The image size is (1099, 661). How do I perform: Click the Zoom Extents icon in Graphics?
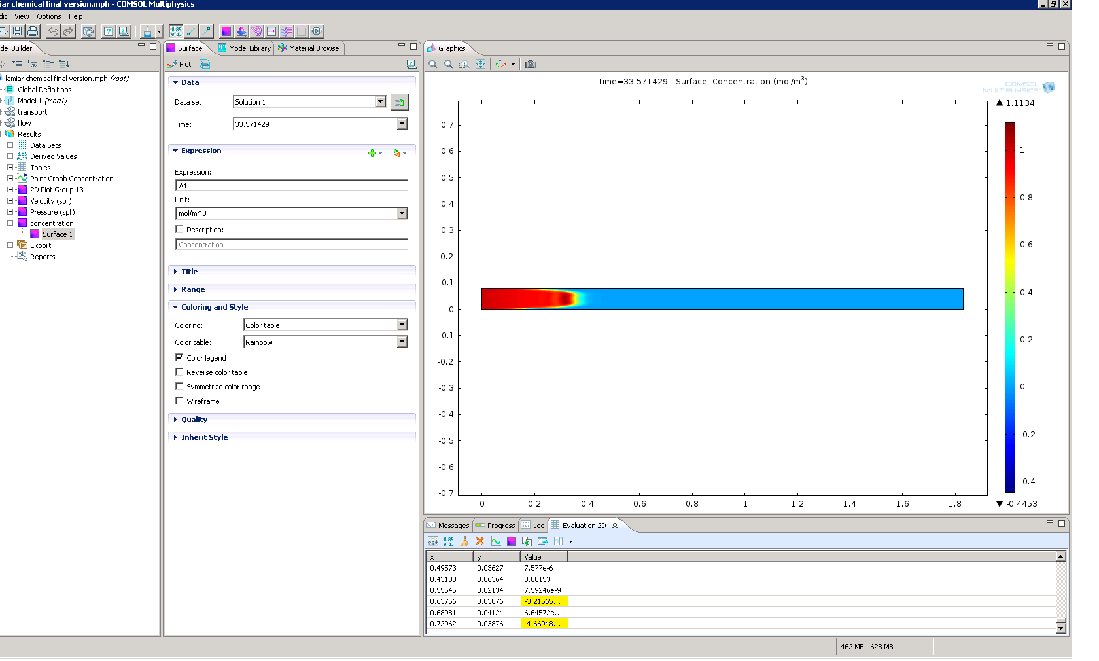(x=481, y=64)
